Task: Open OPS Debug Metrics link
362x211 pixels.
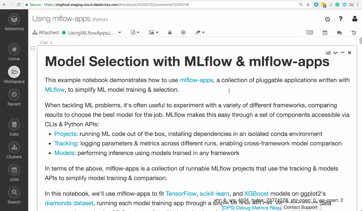Action: click(x=251, y=208)
